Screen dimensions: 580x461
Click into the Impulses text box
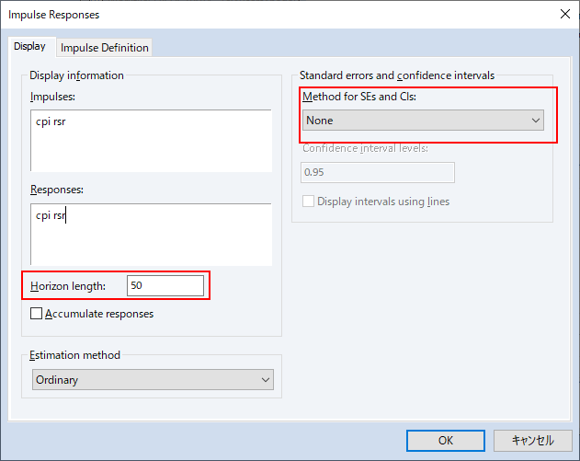152,141
